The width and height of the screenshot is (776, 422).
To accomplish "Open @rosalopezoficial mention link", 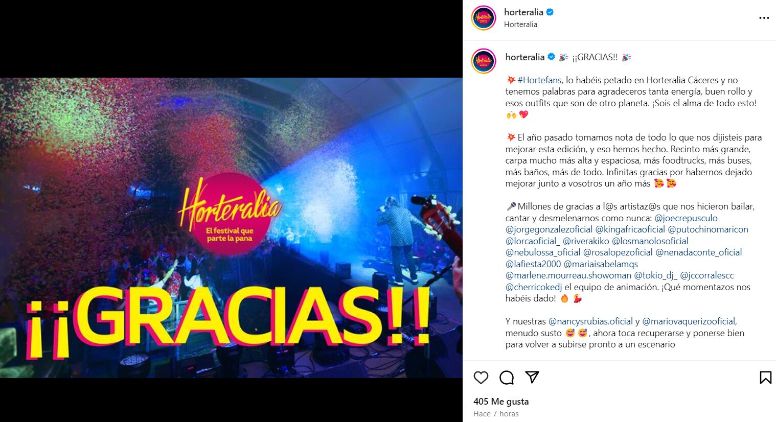I will [x=618, y=252].
